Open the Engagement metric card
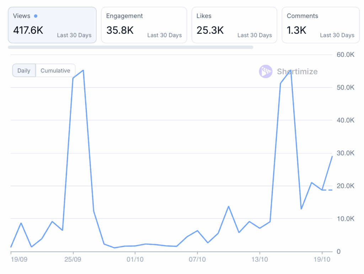The image size is (364, 274). point(144,25)
